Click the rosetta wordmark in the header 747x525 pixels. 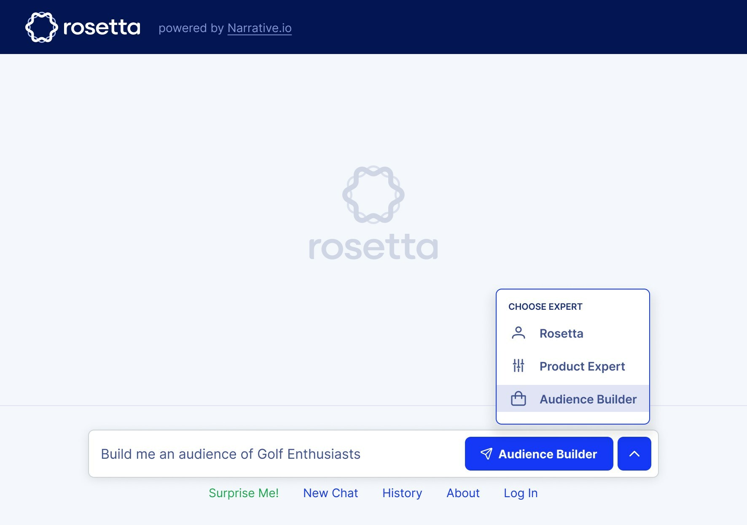pos(102,27)
